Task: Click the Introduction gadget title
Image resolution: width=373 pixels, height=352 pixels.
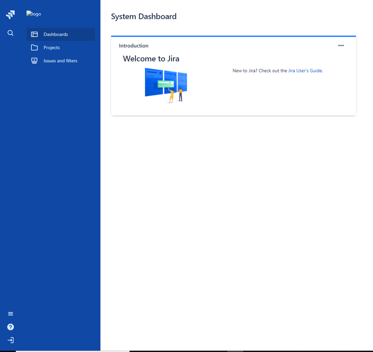Action: pyautogui.click(x=133, y=45)
